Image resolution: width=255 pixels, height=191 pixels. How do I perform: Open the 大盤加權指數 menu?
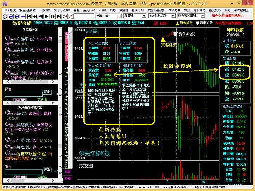click(x=156, y=10)
